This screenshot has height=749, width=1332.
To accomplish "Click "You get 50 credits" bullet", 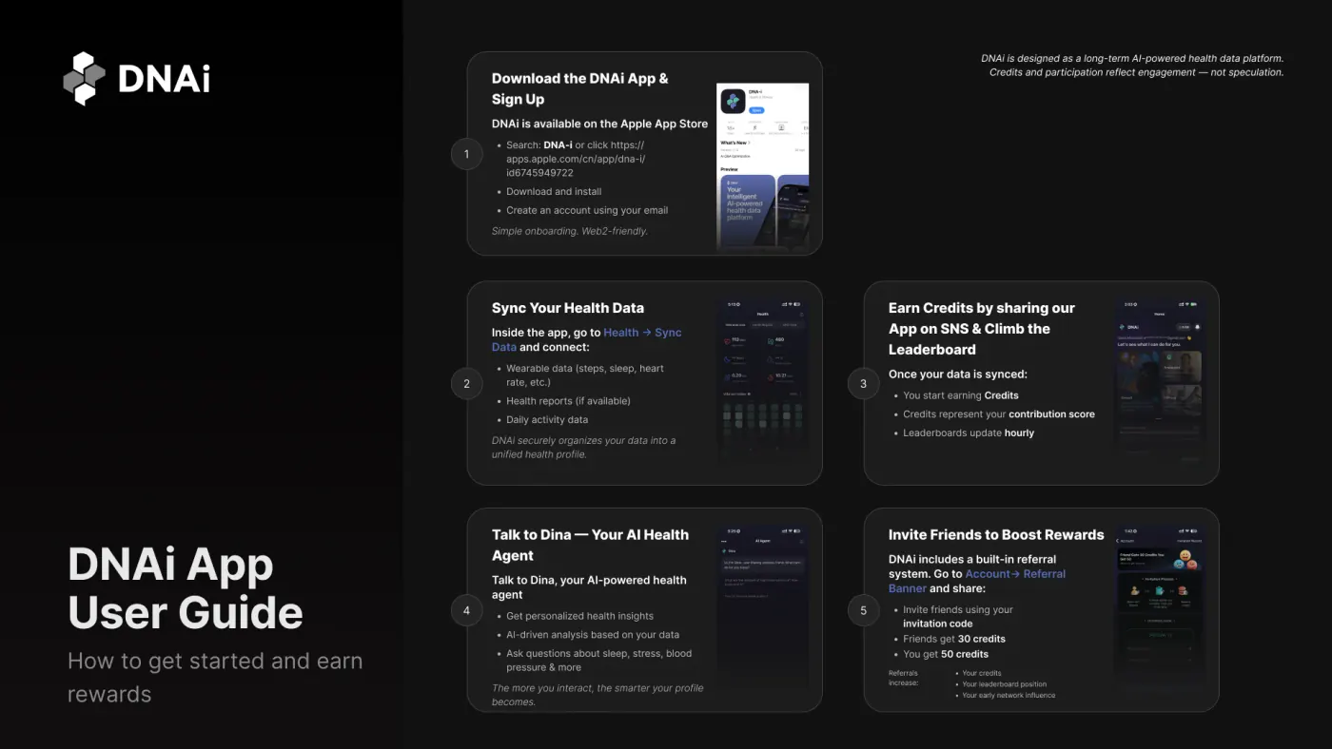I will coord(946,654).
